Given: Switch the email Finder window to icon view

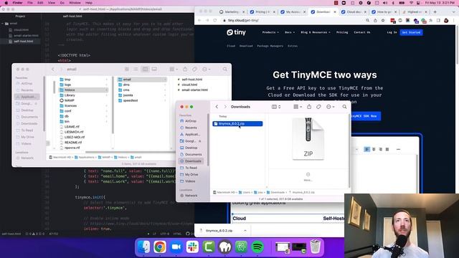Looking at the screenshot, I should [127, 70].
